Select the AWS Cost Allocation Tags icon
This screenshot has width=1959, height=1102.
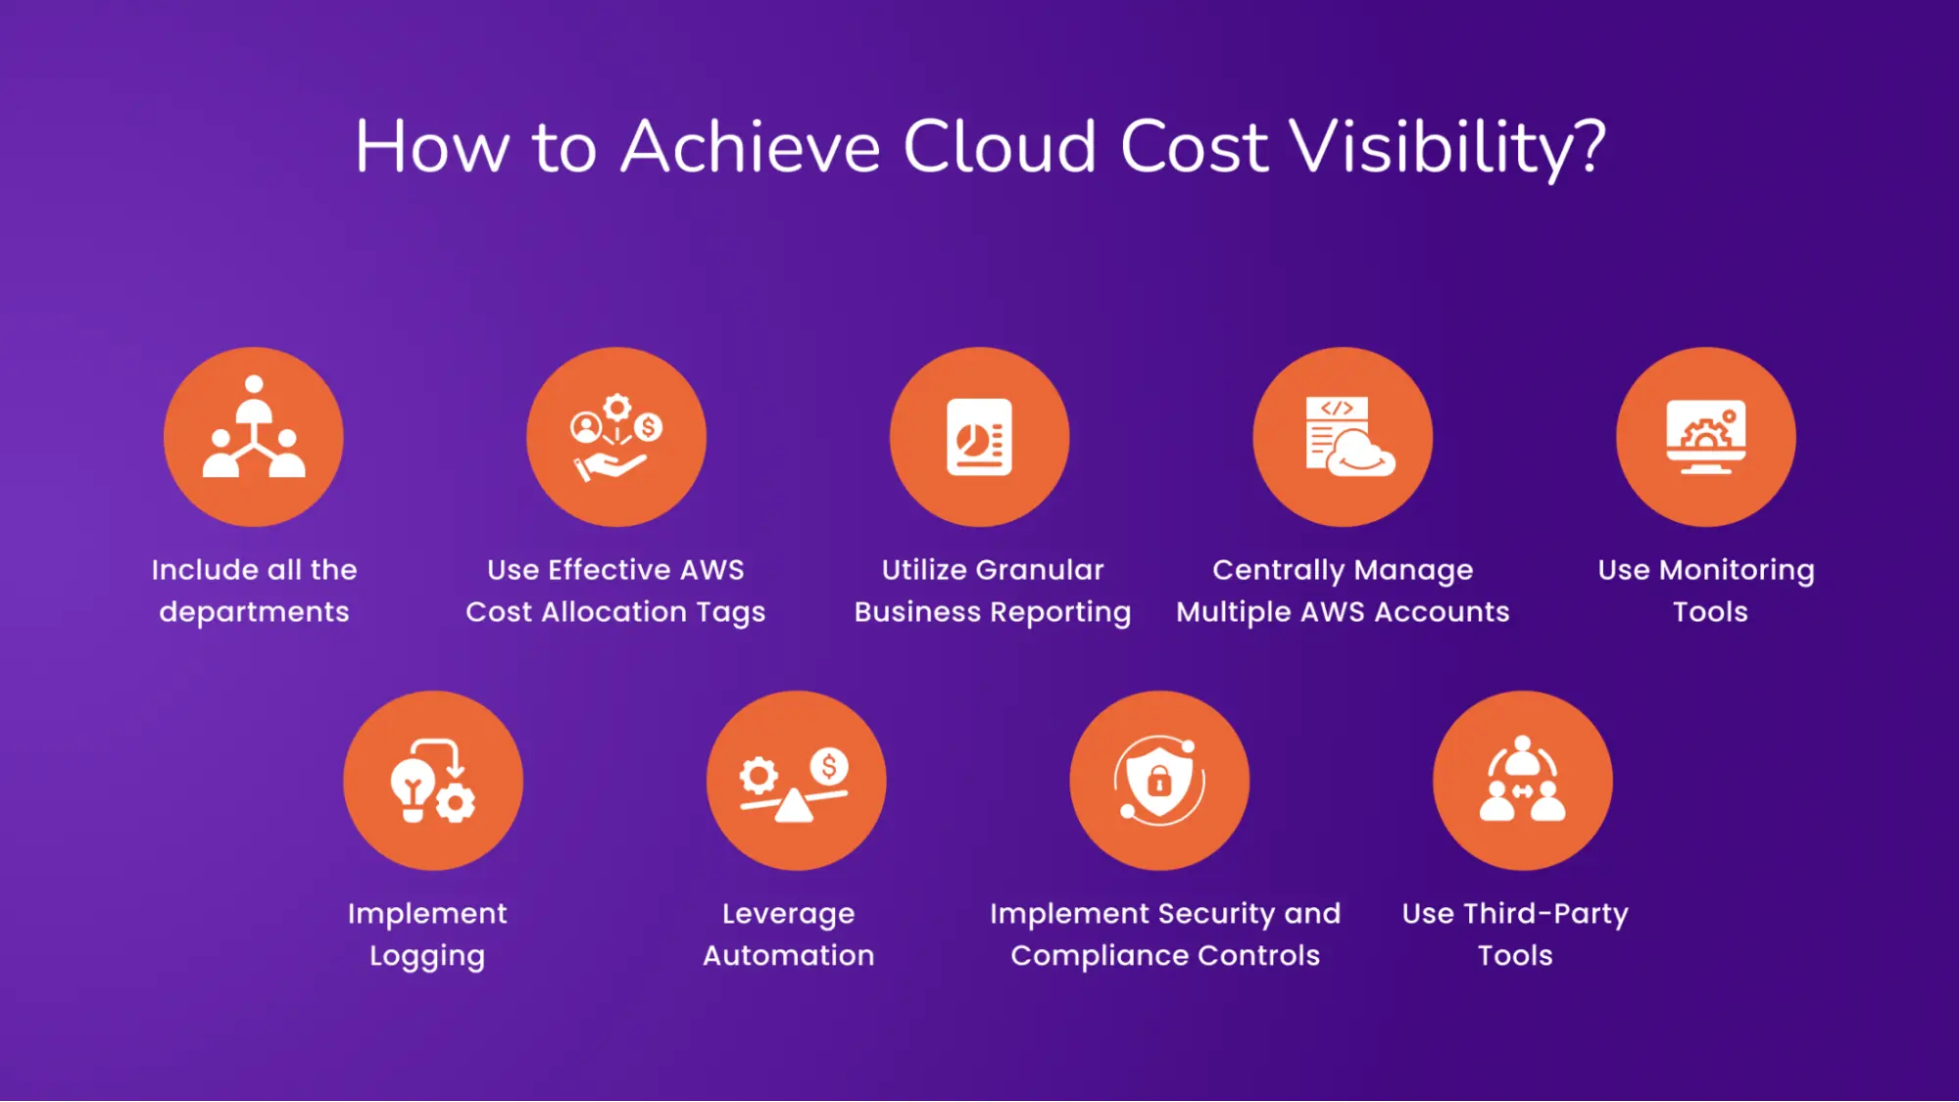616,435
